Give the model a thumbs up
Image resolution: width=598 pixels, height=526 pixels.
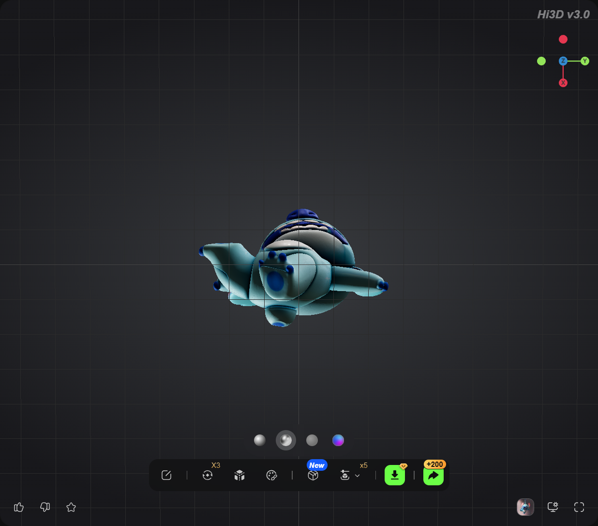coord(19,507)
